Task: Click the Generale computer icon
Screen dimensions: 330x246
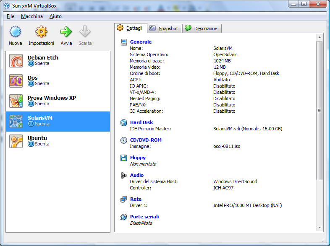Action: coord(124,42)
